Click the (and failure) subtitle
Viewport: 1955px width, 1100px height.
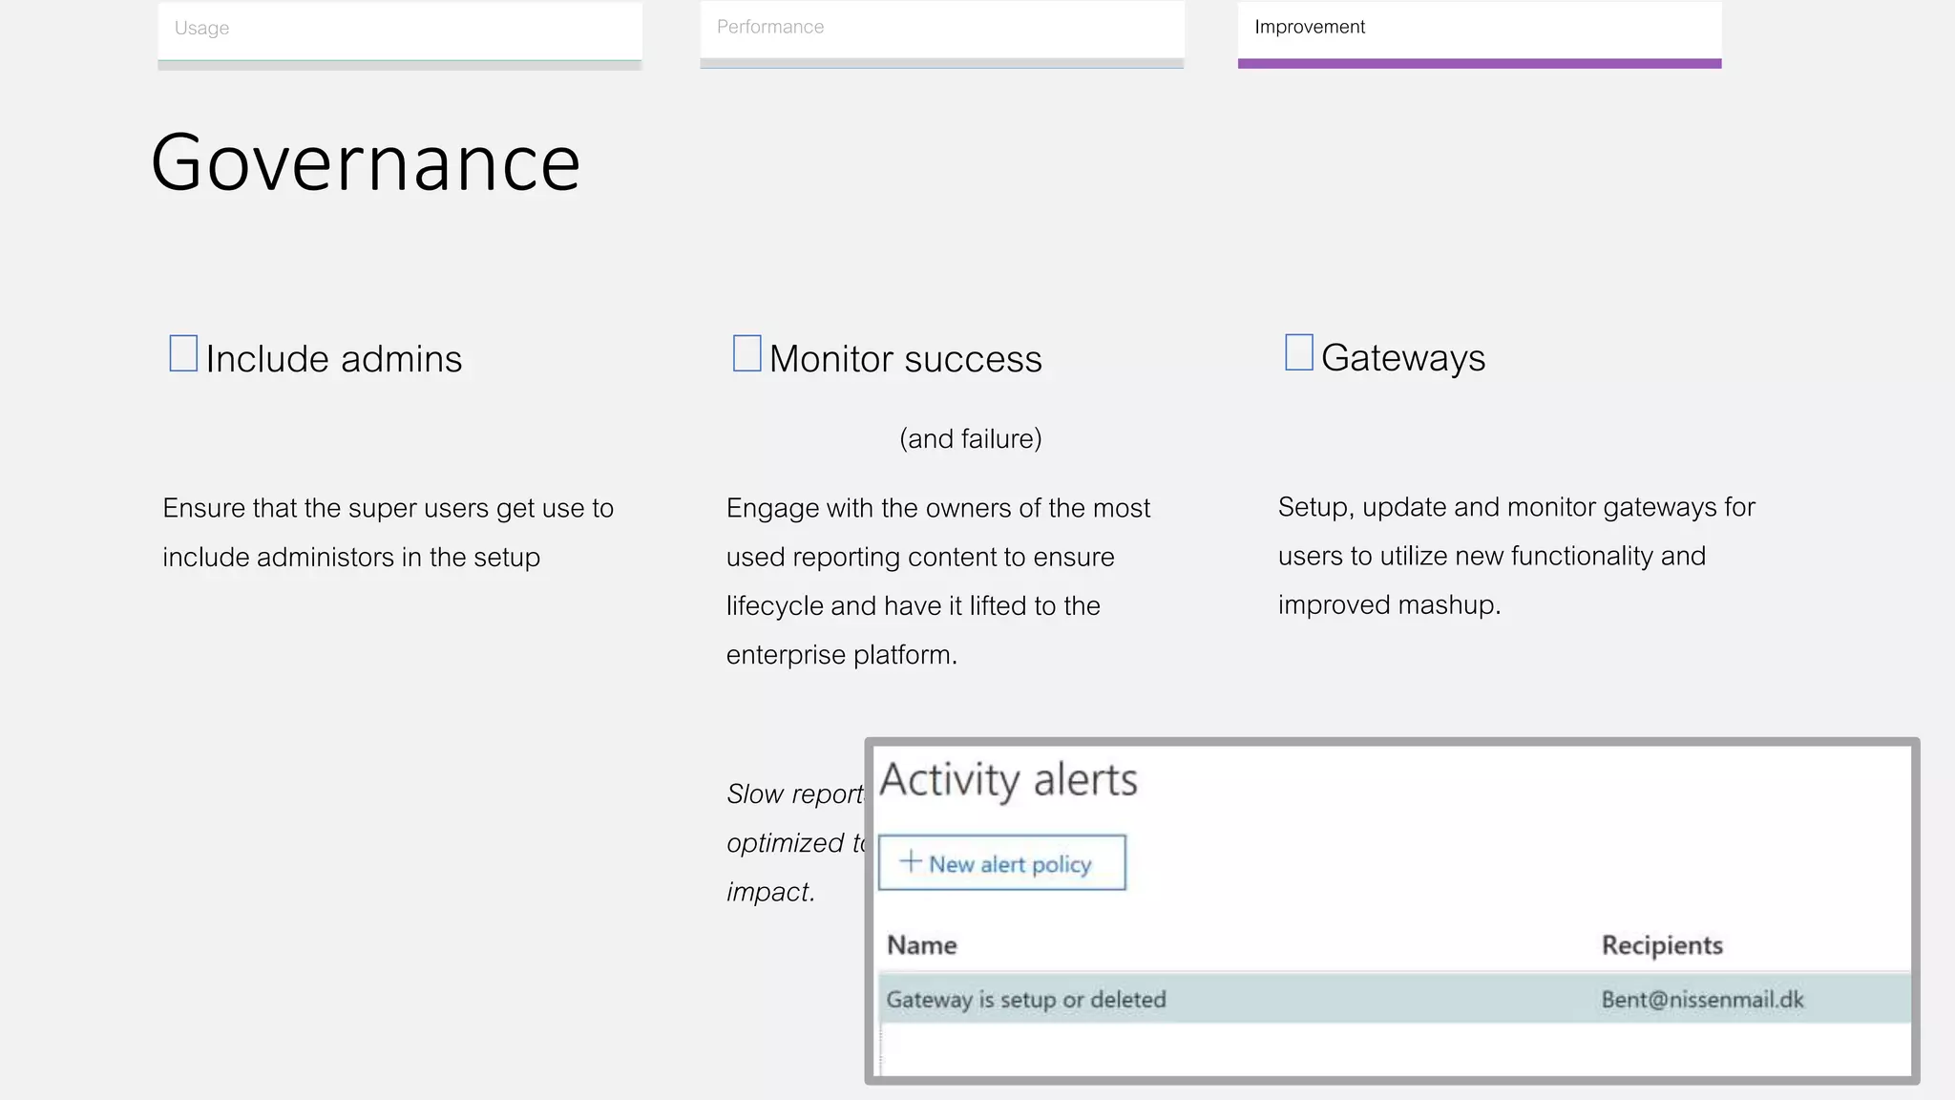tap(971, 439)
